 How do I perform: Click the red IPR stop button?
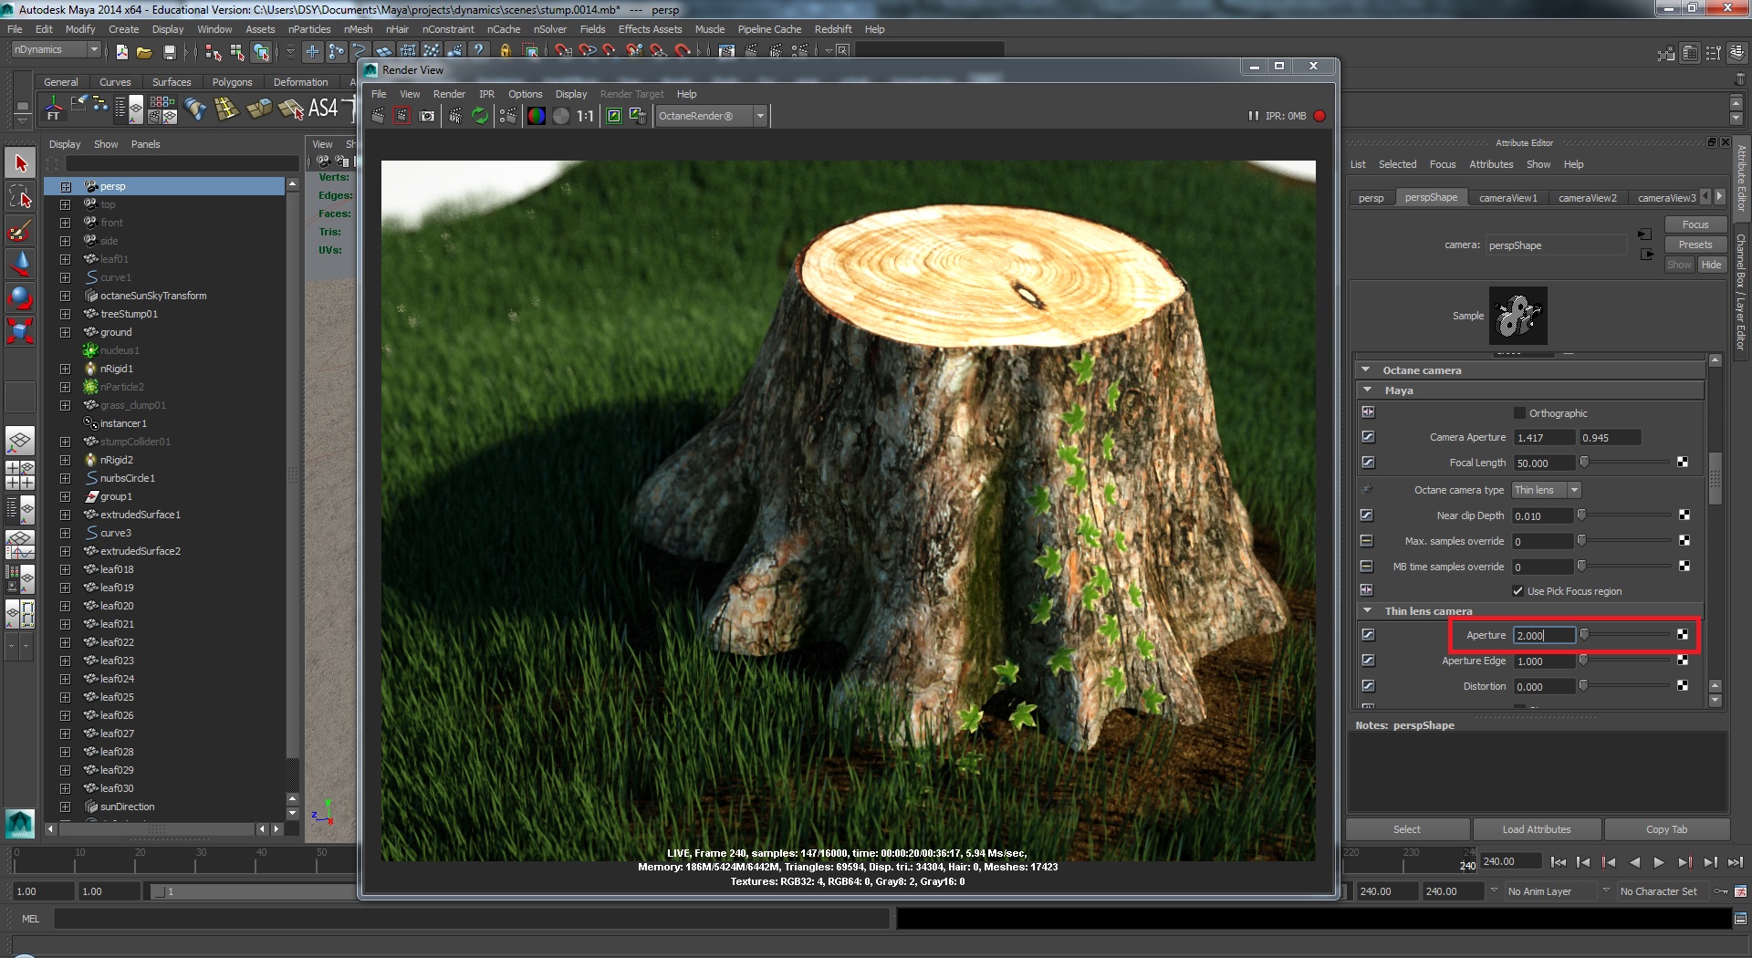(x=1319, y=116)
